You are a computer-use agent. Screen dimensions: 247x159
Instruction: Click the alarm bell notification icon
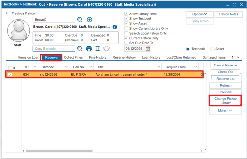pos(106,48)
